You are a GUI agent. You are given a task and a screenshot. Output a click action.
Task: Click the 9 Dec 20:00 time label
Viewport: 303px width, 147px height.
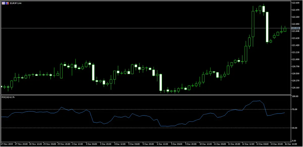point(190,144)
